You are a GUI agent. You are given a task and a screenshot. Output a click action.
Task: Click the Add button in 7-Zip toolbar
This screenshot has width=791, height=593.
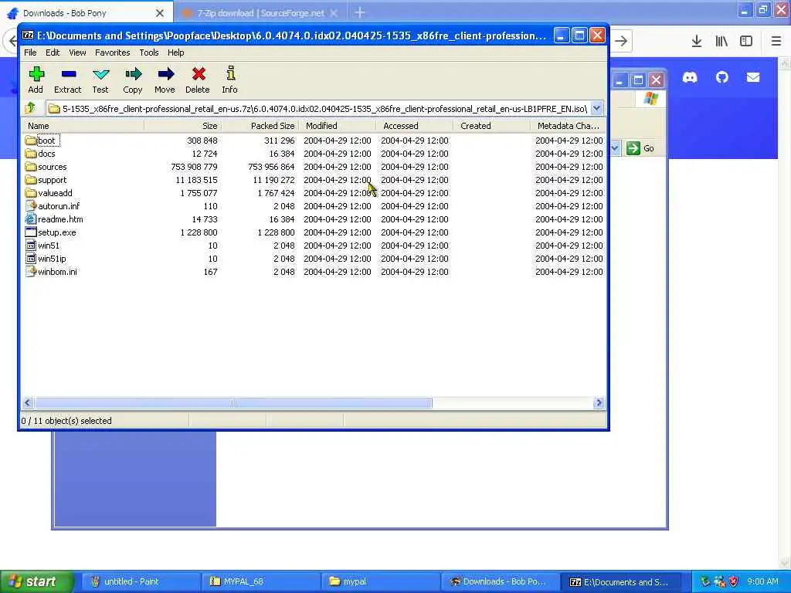point(36,80)
